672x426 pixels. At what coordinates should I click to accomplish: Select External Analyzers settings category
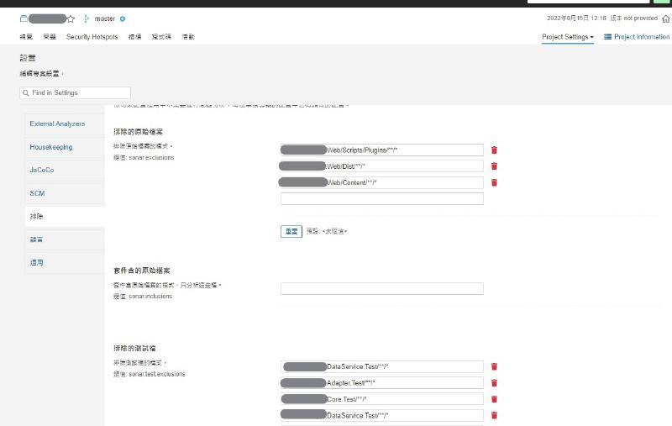point(57,124)
